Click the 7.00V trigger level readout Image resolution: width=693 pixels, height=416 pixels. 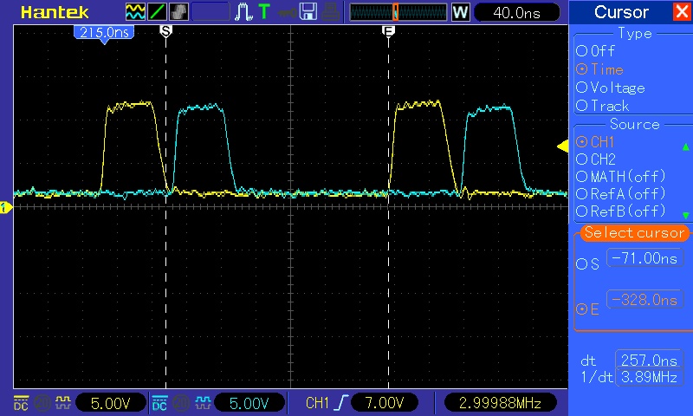coord(385,403)
